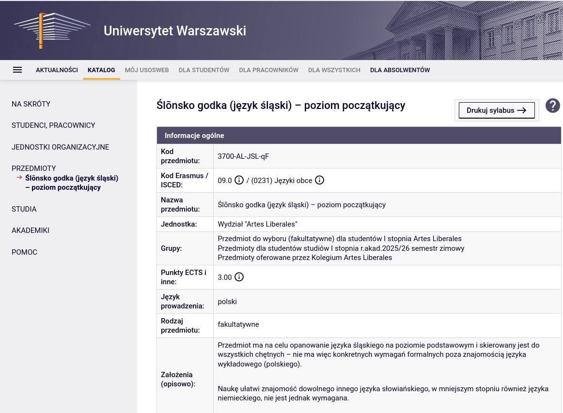Click info icon beside ECTS points 3.00
Screen dimensions: 563x413
239,277
